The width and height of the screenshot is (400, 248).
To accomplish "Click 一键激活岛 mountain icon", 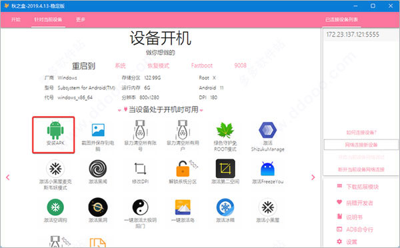I will (x=183, y=207).
